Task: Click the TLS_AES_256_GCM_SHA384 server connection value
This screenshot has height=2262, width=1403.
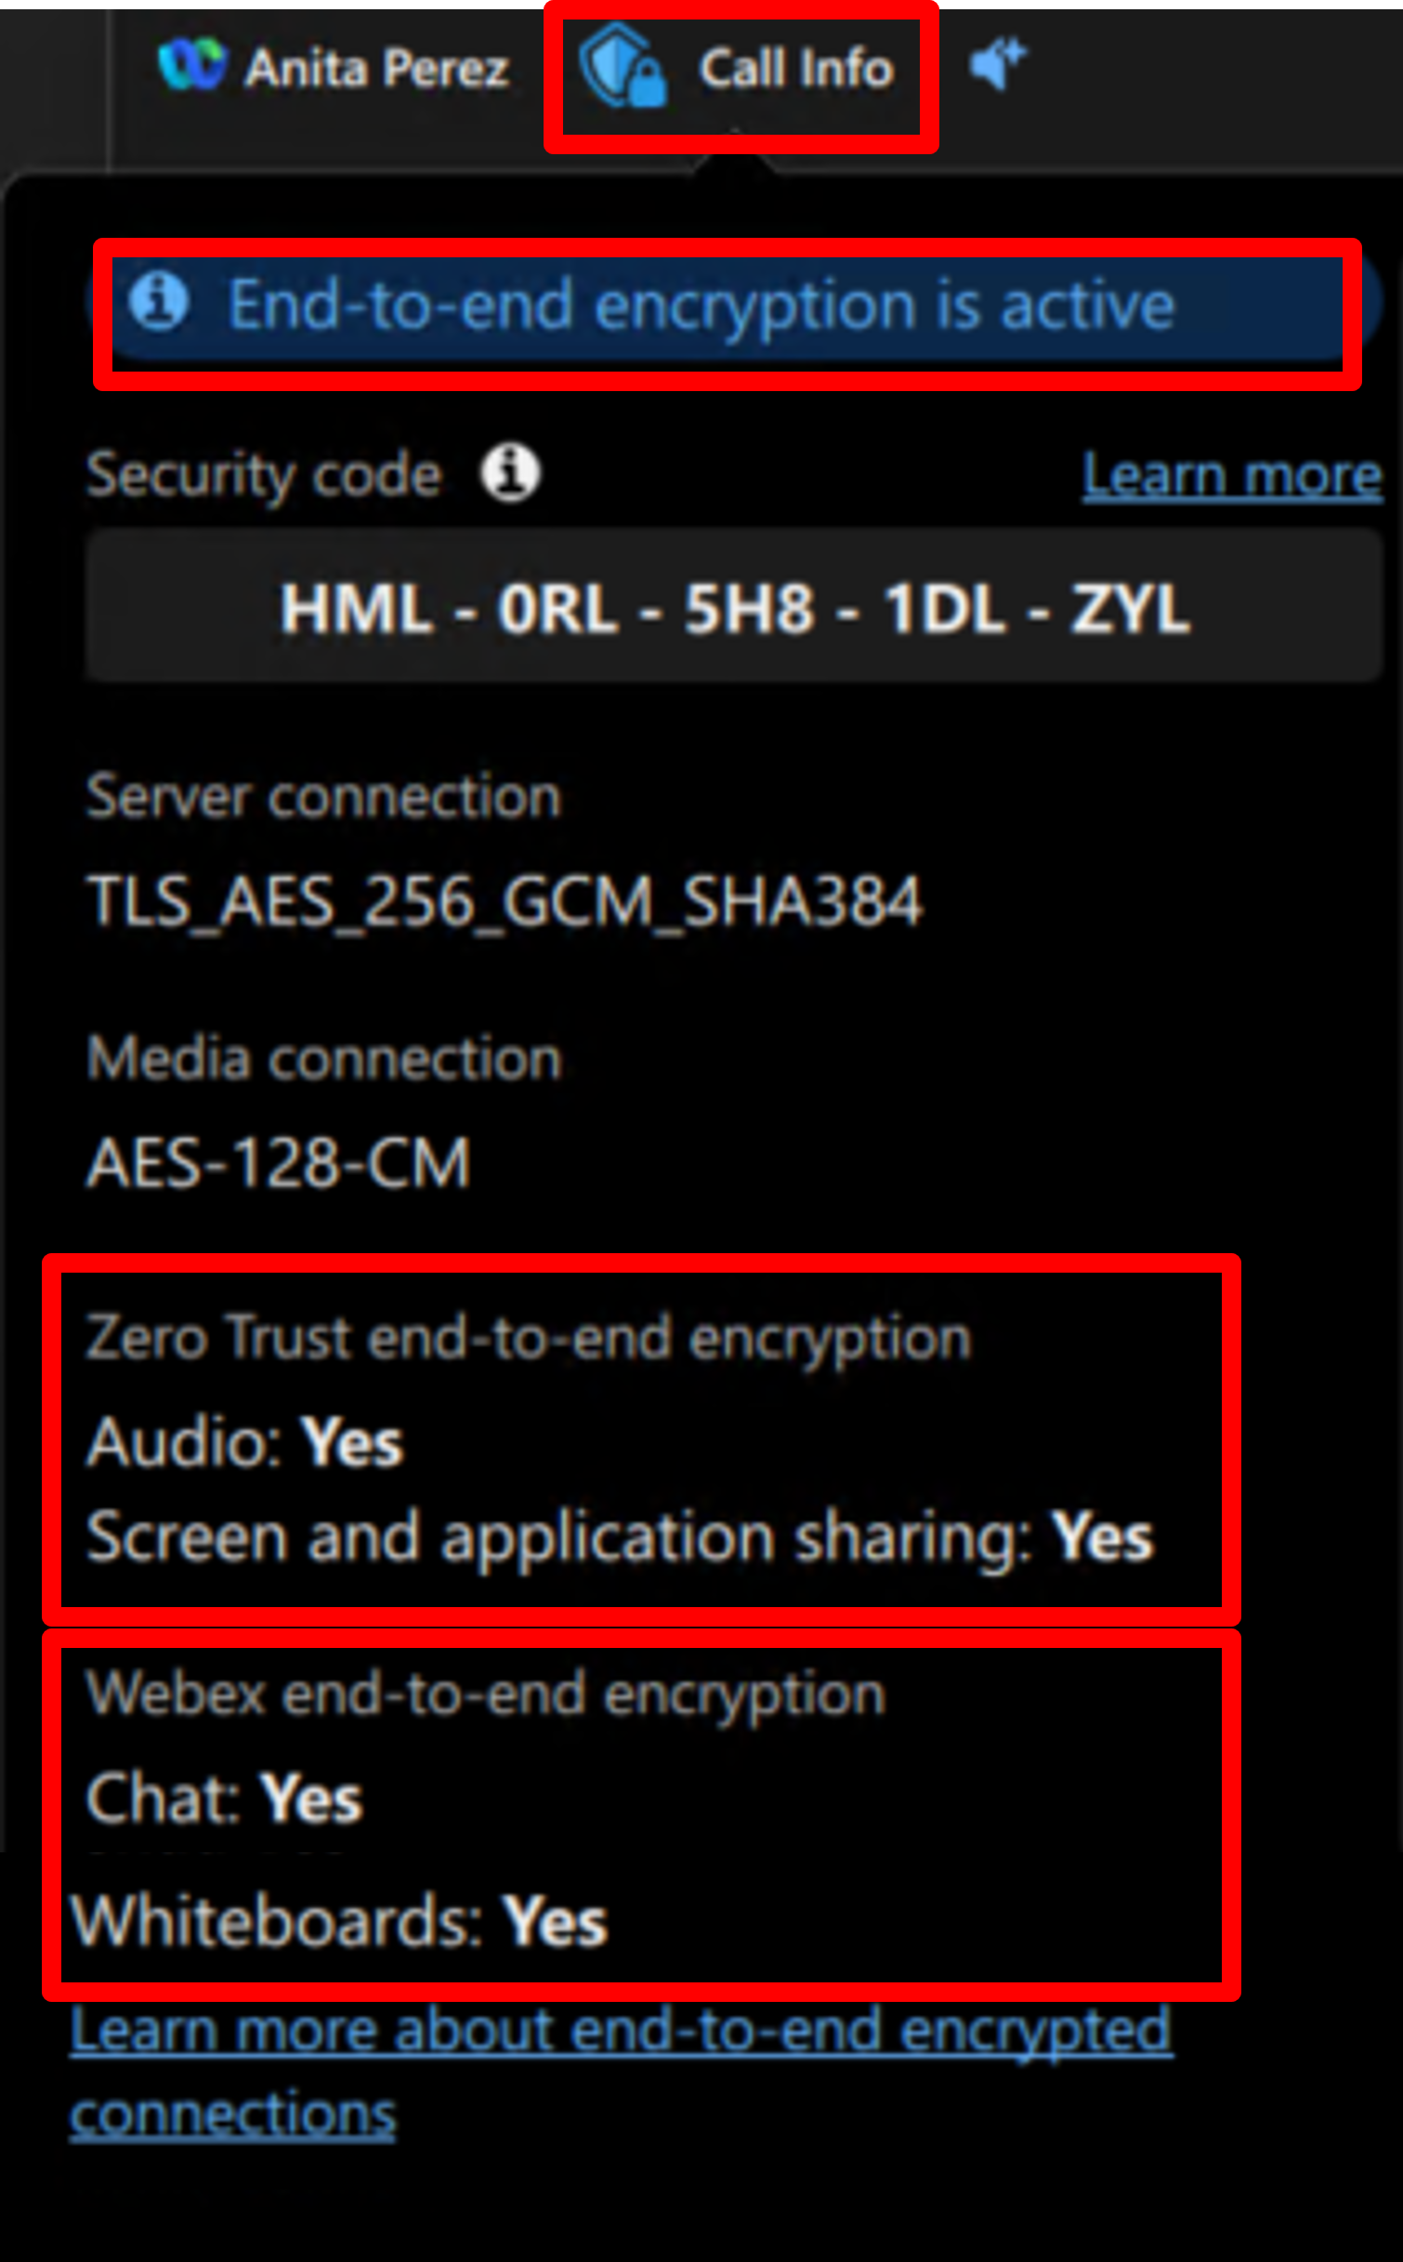Action: 505,901
